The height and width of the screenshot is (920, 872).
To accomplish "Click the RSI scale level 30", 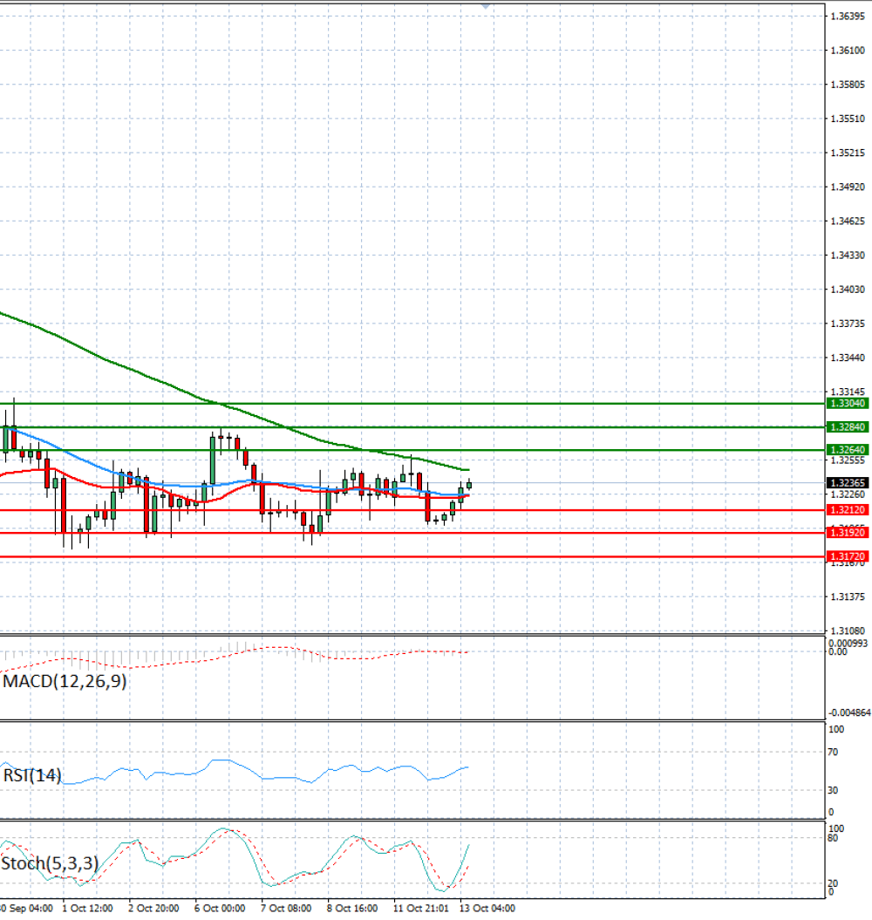I will click(x=833, y=790).
